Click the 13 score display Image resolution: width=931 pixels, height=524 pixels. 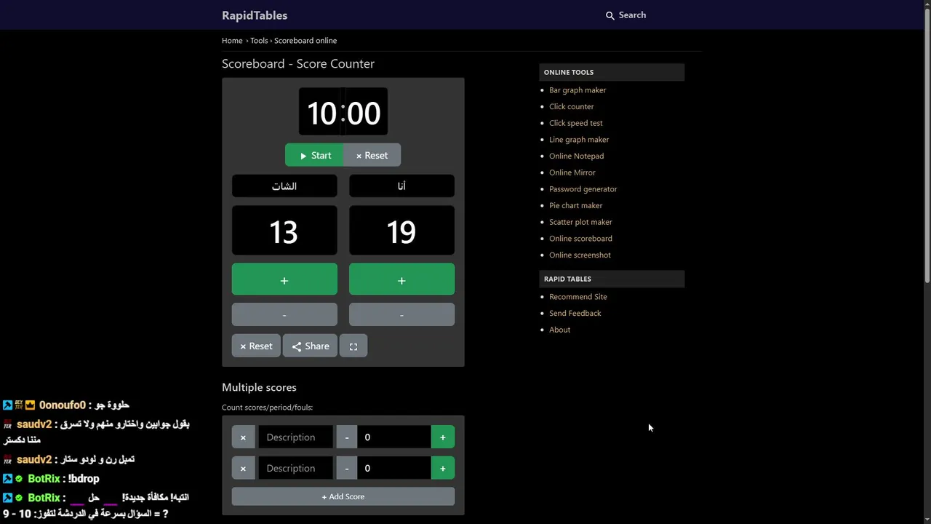click(x=284, y=231)
